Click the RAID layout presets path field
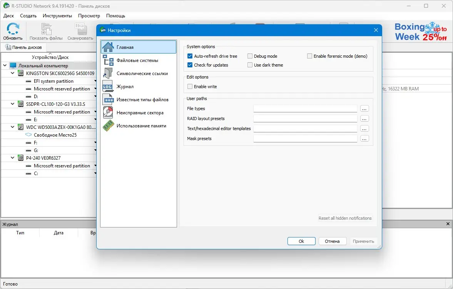The width and height of the screenshot is (453, 289). 305,119
